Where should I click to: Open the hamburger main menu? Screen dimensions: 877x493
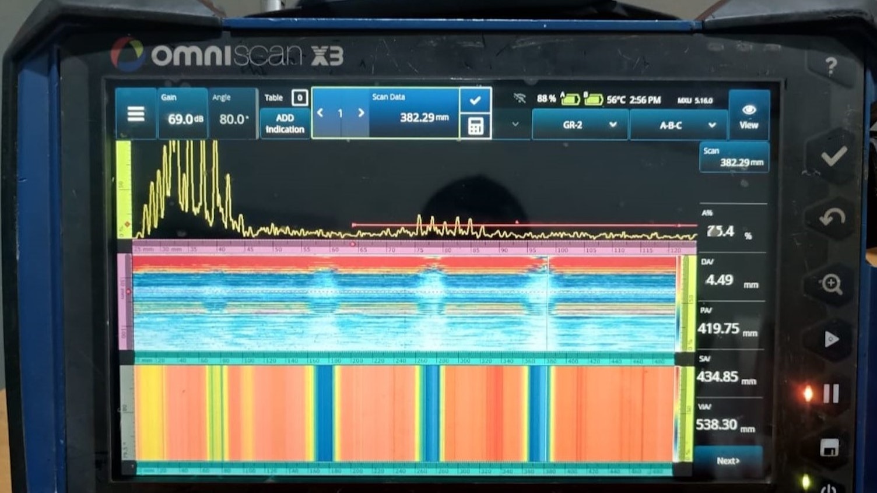point(135,114)
